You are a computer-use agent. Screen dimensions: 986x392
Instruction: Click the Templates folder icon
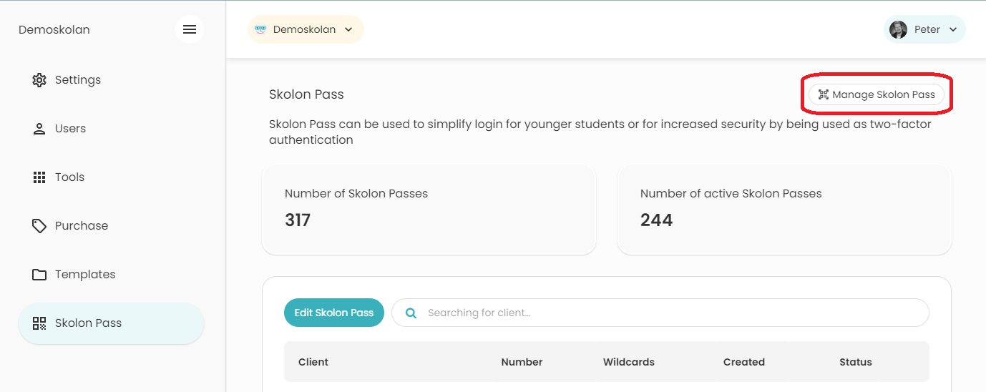click(39, 275)
